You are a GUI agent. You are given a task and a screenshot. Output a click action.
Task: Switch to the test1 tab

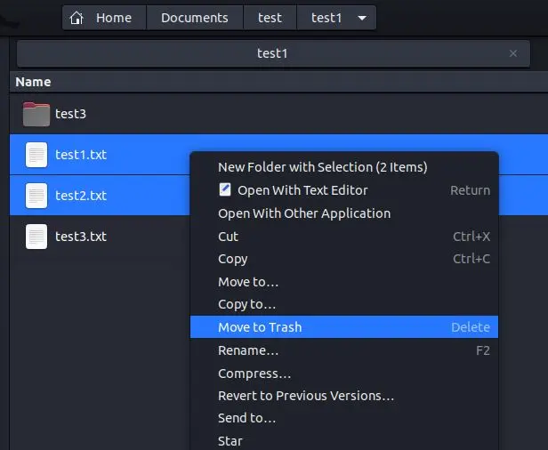pyautogui.click(x=272, y=53)
